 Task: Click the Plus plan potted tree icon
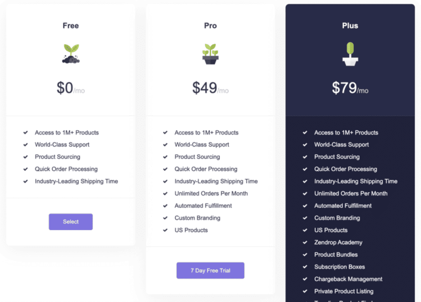click(x=350, y=54)
